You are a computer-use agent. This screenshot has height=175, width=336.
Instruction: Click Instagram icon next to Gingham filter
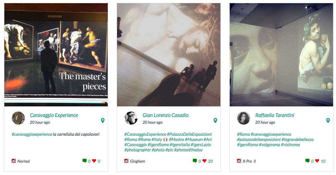click(x=126, y=161)
